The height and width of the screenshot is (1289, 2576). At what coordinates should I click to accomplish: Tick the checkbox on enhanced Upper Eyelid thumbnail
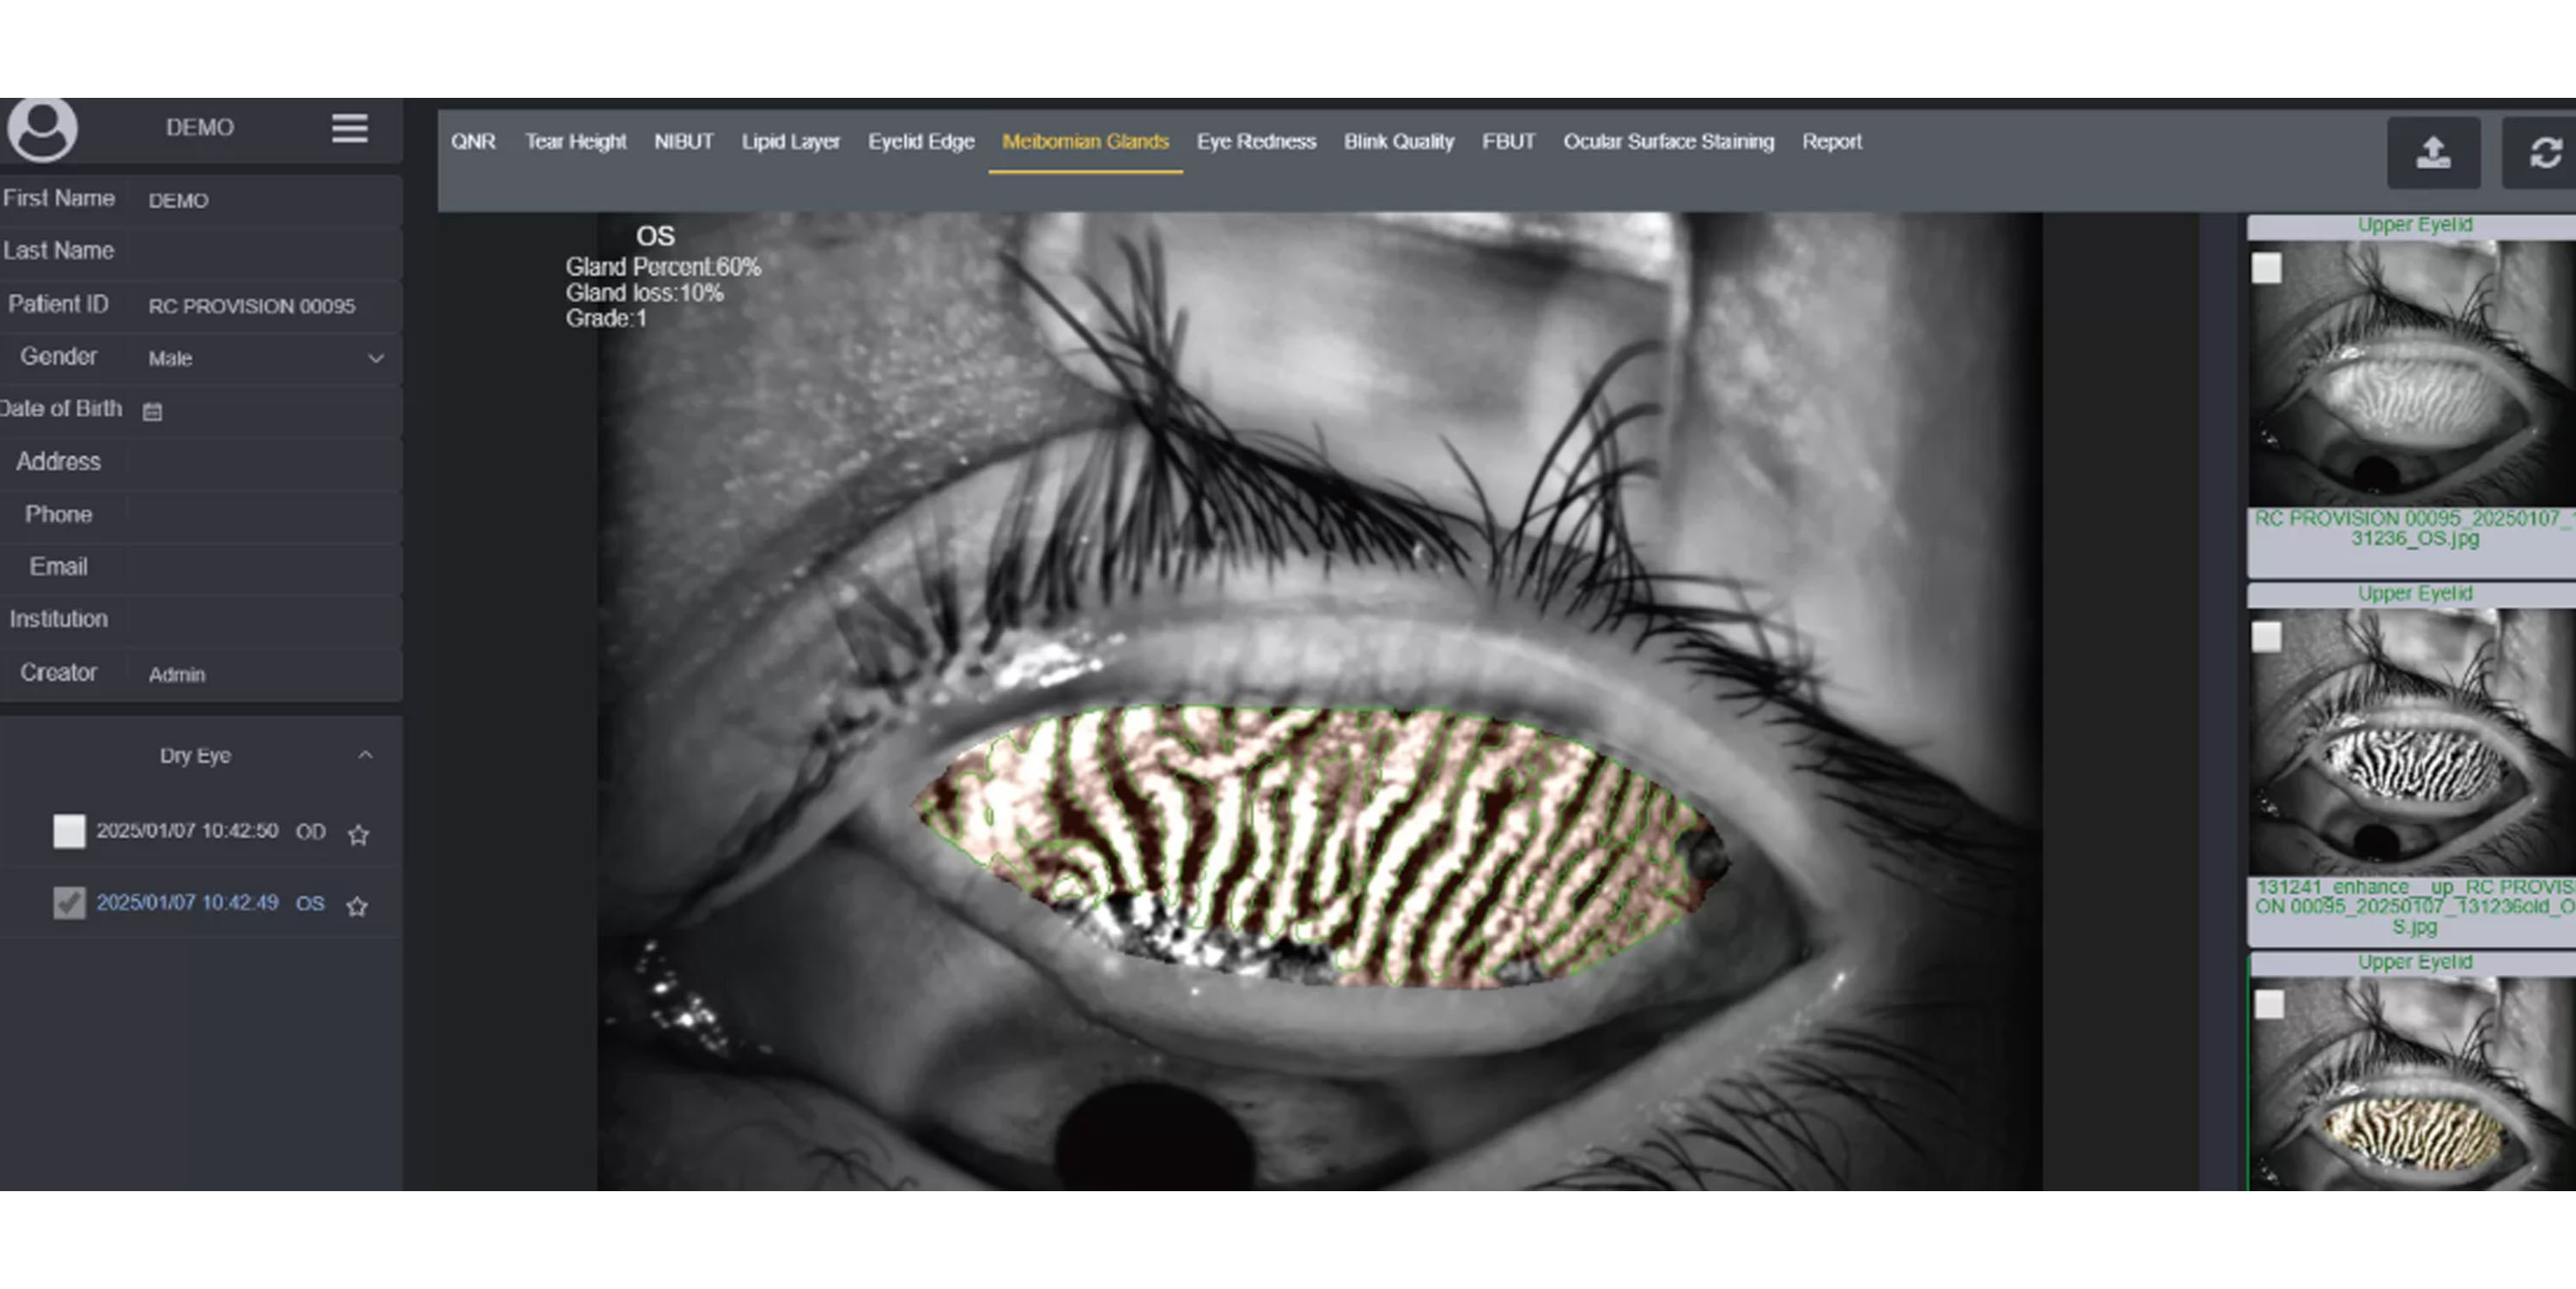tap(2266, 637)
